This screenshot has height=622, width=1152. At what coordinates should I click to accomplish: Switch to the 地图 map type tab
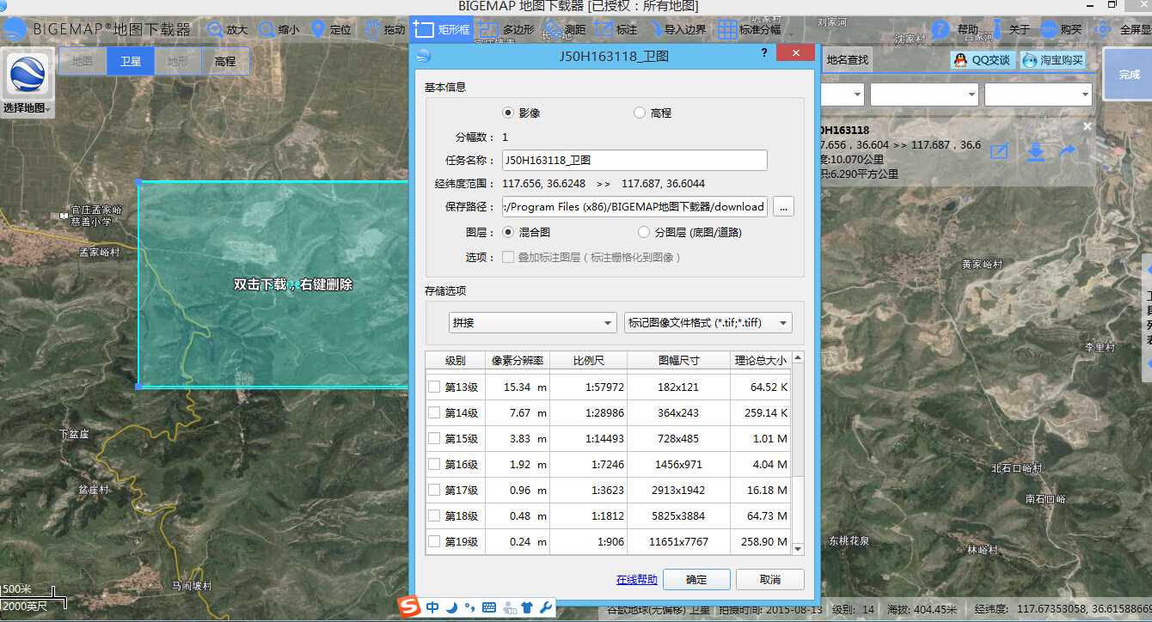click(83, 61)
